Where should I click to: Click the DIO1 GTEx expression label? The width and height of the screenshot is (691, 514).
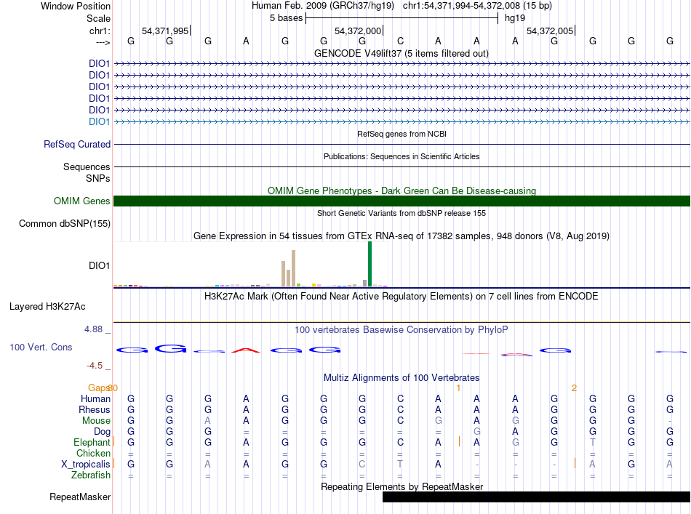coord(99,265)
